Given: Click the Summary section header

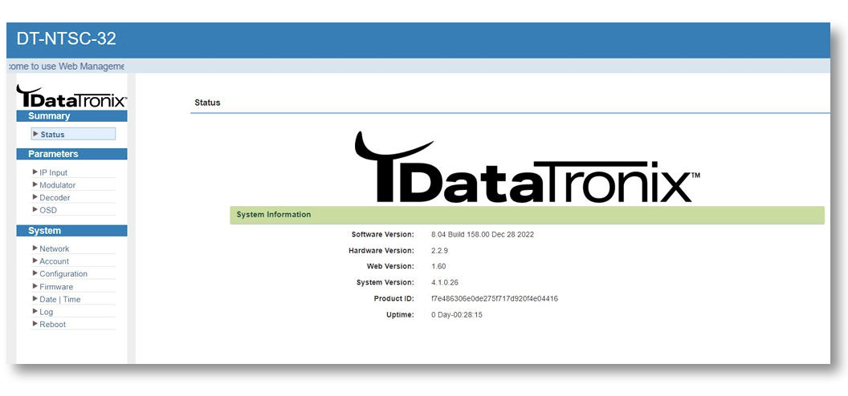Looking at the screenshot, I should [x=72, y=116].
